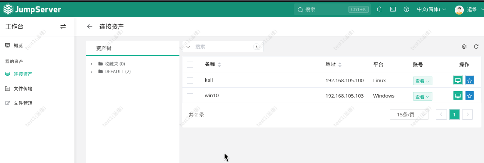Image resolution: width=484 pixels, height=163 pixels.
Task: Connect to win10 via monitor icon
Action: 458,96
